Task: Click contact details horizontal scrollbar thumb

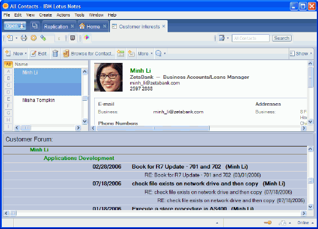Action: 153,128
